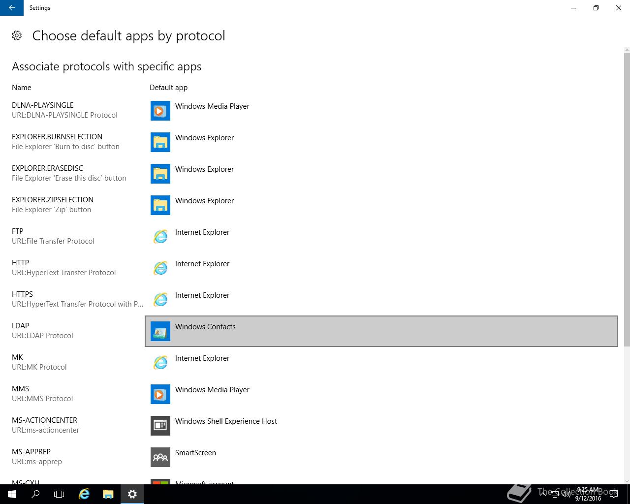Click 'URL:MK Protocol' description
The image size is (630, 504).
(x=39, y=367)
